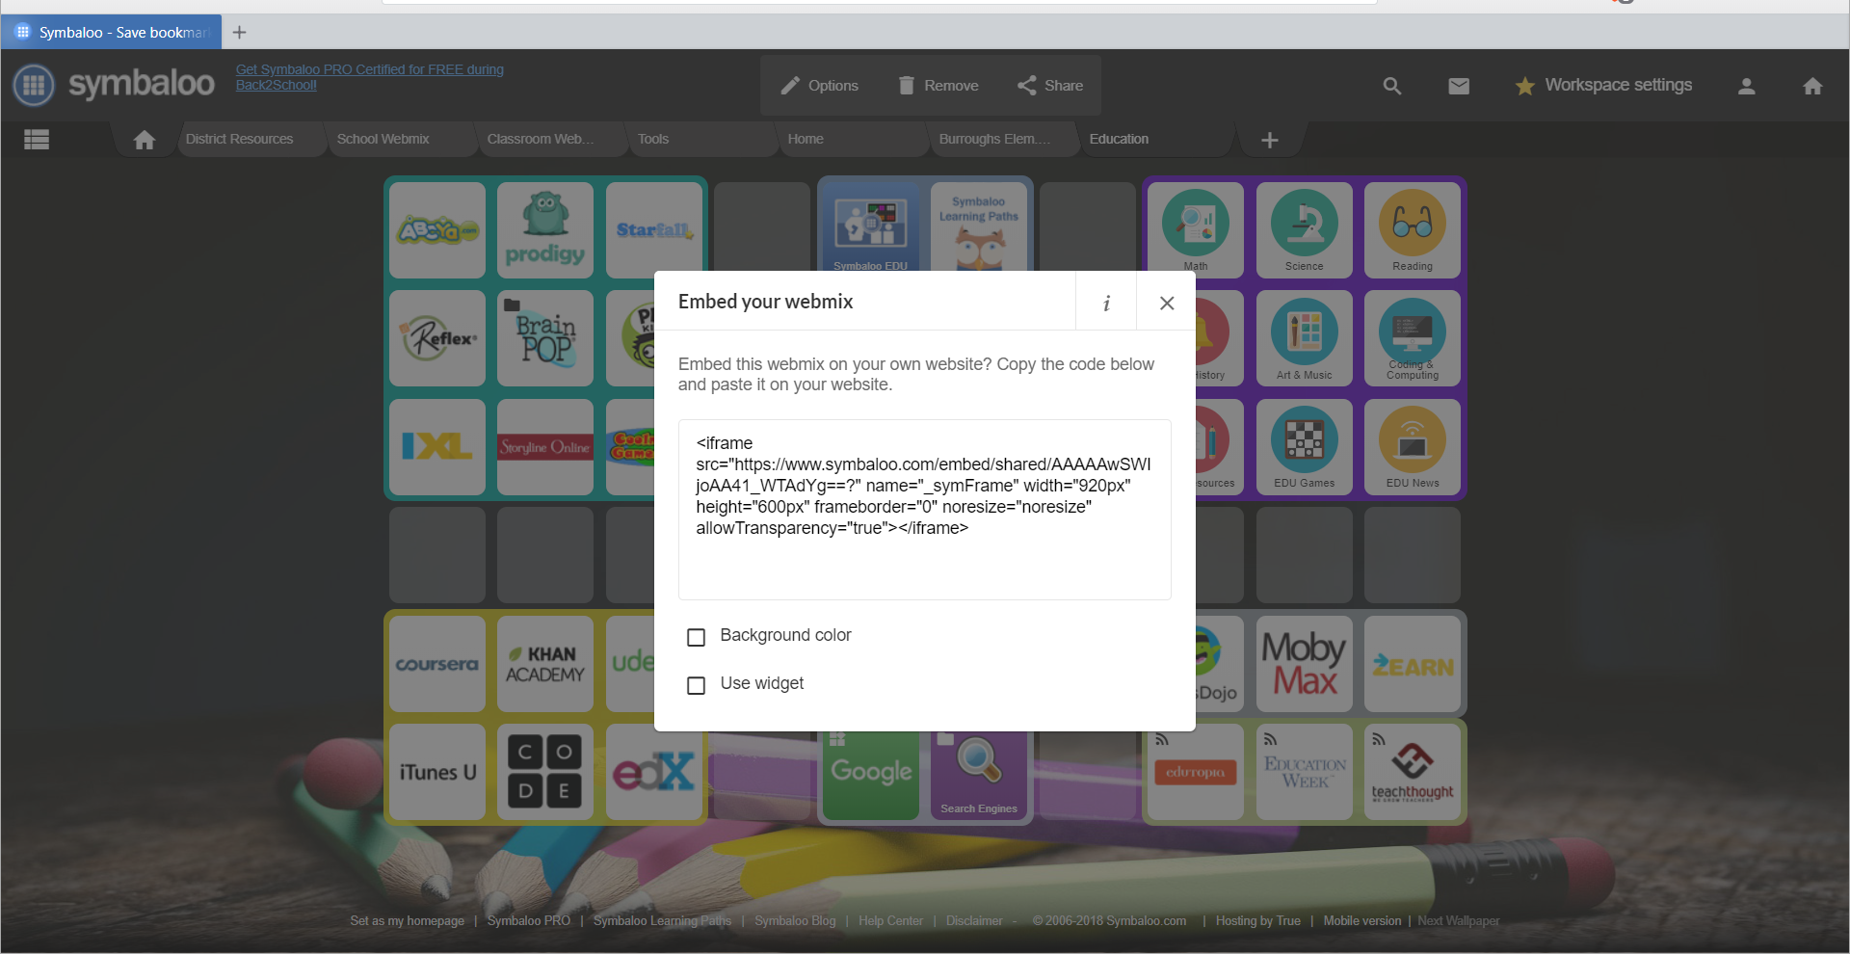This screenshot has height=954, width=1850.
Task: Open the Education Week feed tile
Action: point(1305,772)
